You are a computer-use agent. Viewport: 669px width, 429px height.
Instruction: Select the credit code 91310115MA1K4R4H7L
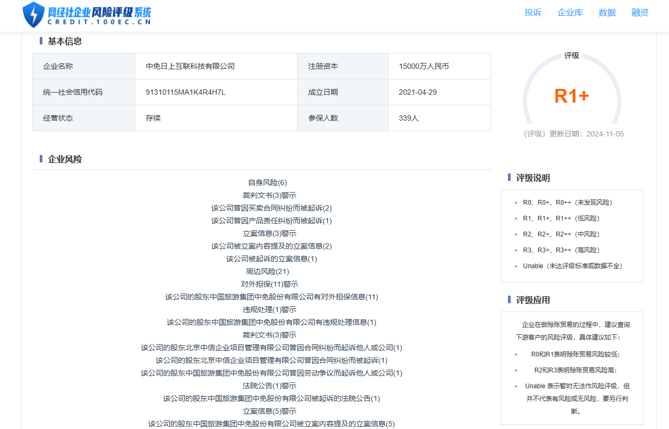point(185,92)
